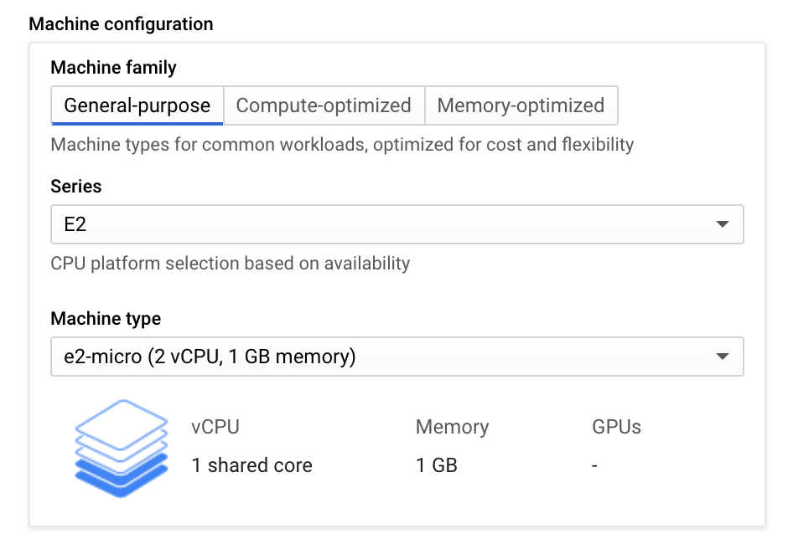Click the Memory label
Viewport: 788px width, 539px height.
[452, 427]
